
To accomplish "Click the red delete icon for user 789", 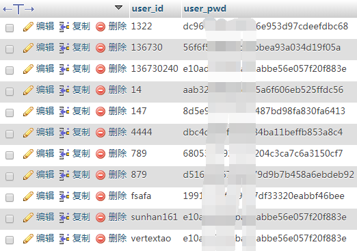I will click(101, 154).
